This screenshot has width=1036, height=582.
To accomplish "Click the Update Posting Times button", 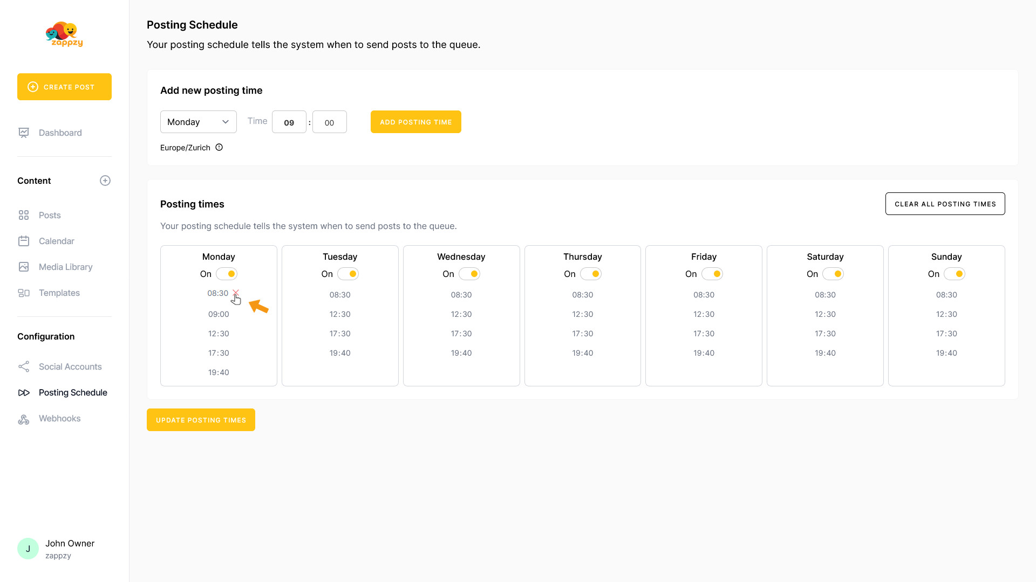I will tap(201, 420).
